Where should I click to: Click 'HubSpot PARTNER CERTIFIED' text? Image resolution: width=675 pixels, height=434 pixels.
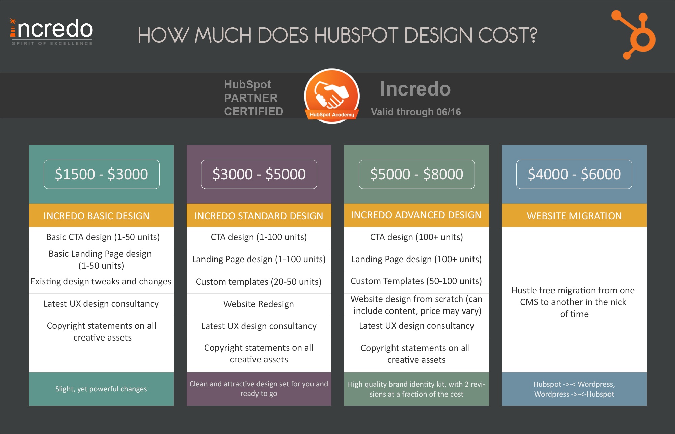pos(254,98)
